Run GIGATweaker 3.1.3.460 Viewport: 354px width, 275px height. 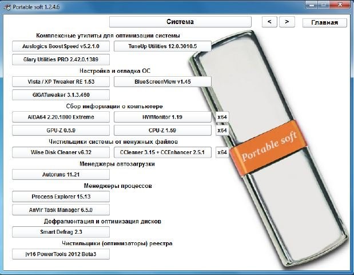(x=61, y=95)
